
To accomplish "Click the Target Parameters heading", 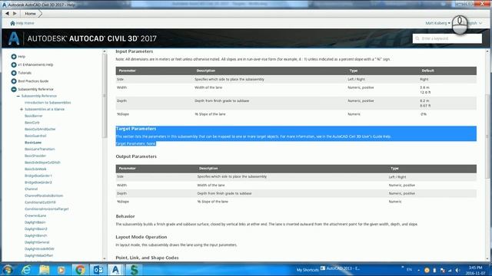I will [136, 129].
